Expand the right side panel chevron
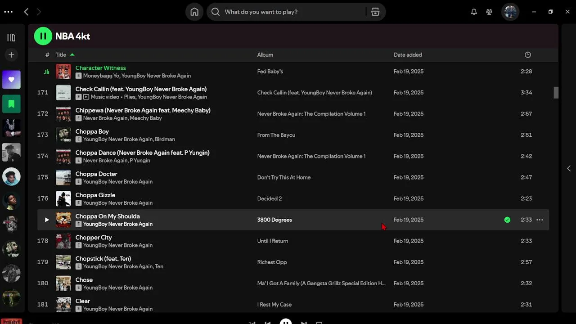The image size is (576, 324). click(569, 168)
